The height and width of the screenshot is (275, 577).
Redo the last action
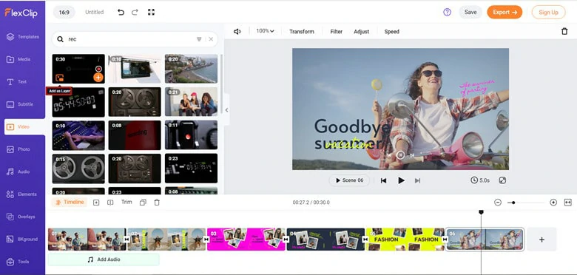[135, 12]
